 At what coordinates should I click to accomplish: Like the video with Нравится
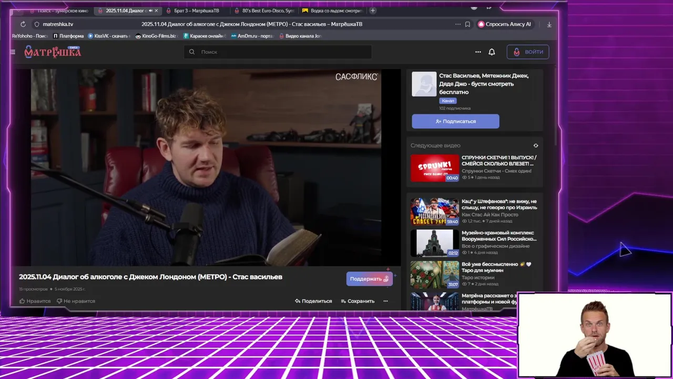pos(35,301)
